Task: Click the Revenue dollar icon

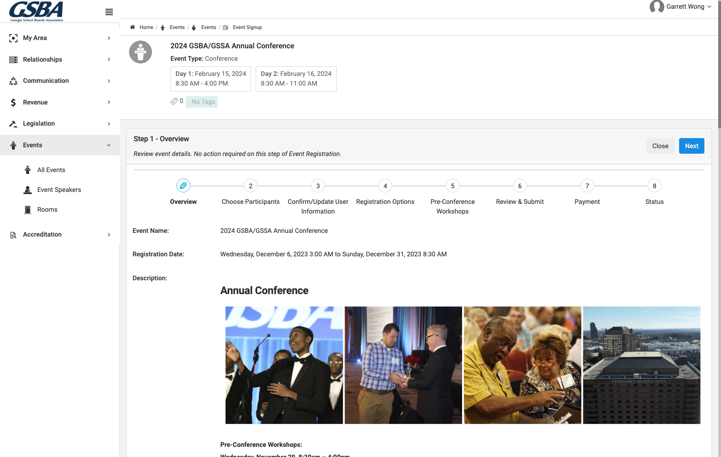Action: pyautogui.click(x=13, y=102)
